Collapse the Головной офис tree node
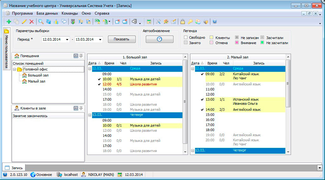This screenshot has height=180, width=325. 15,69
